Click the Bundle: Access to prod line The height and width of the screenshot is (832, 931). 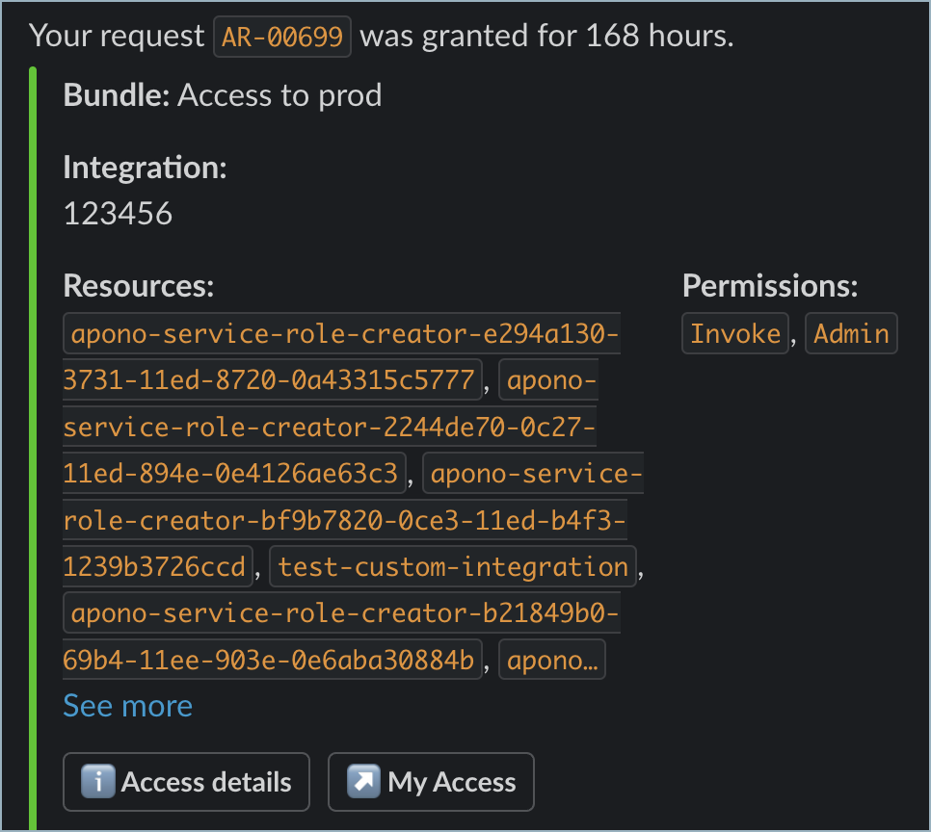click(x=223, y=95)
